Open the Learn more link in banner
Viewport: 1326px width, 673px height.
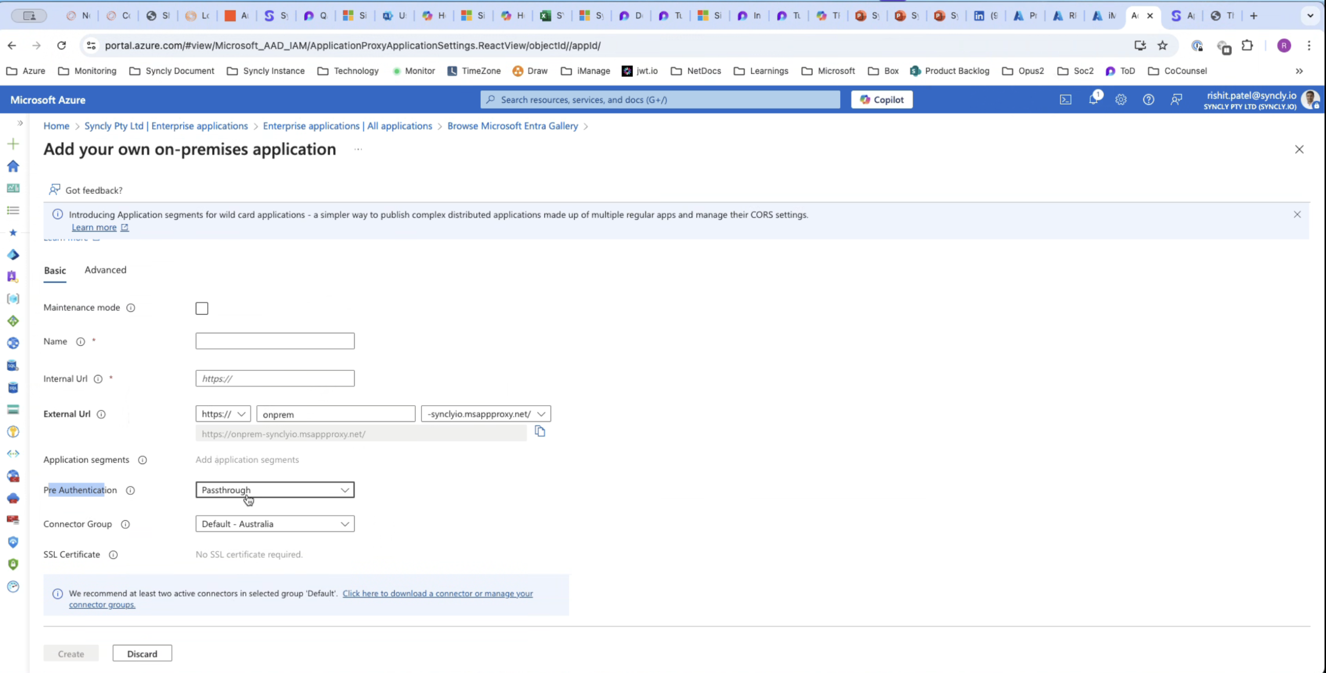pos(100,227)
